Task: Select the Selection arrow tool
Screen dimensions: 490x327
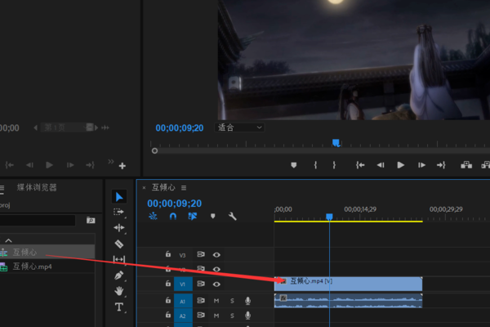Action: [119, 197]
